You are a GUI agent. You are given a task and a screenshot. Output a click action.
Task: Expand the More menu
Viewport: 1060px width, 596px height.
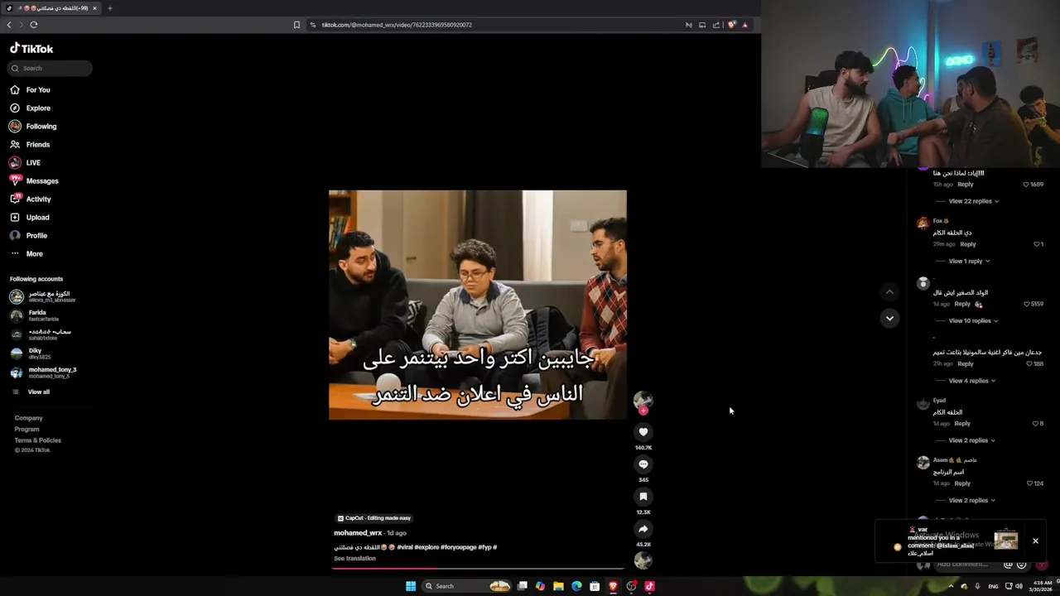pyautogui.click(x=26, y=253)
